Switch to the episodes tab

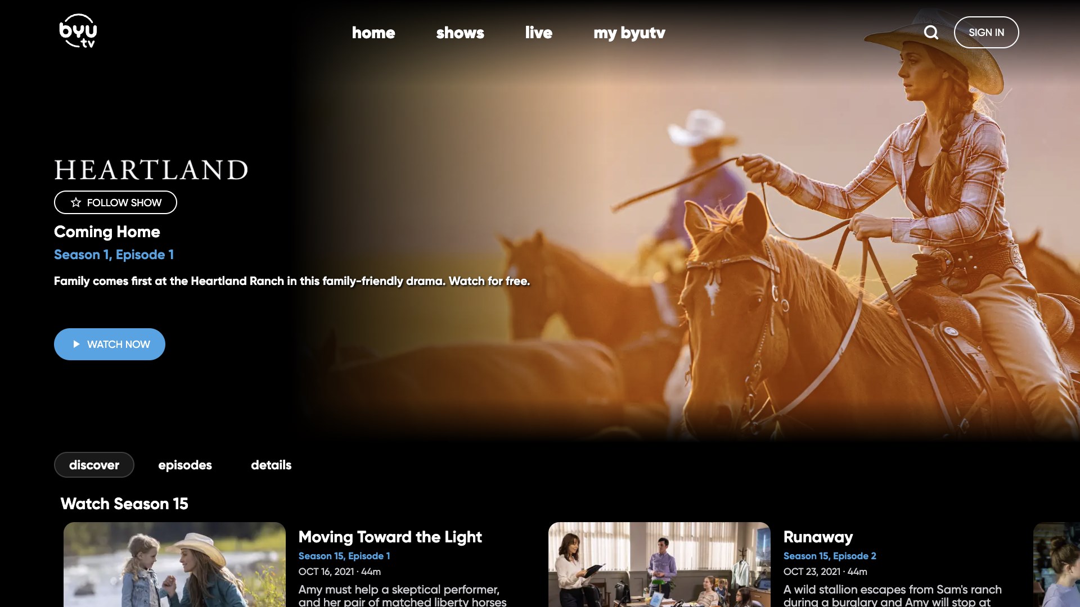pos(185,465)
